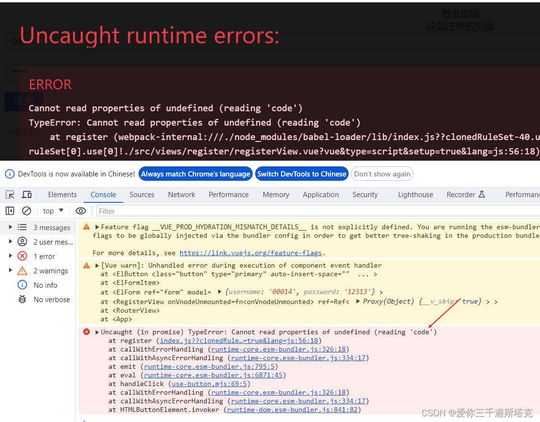Switch to the Sources tab

(142, 195)
